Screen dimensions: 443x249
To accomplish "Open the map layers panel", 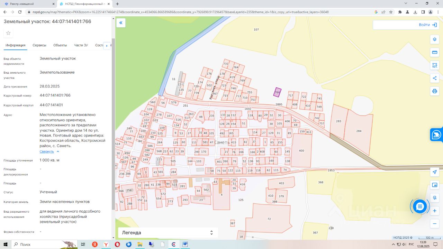I will [x=435, y=39].
